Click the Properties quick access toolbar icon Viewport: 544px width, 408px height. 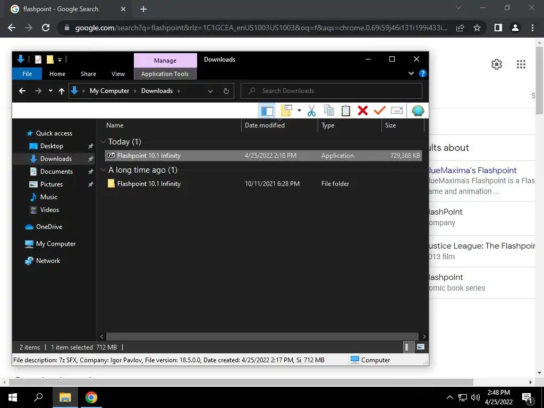38,59
